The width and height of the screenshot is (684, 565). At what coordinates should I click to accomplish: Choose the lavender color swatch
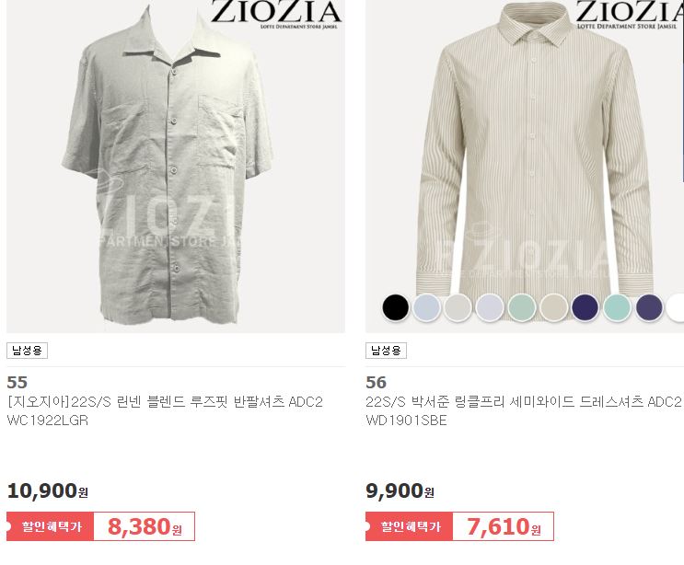490,307
